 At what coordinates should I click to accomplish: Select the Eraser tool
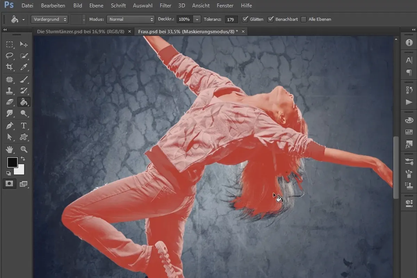click(10, 102)
